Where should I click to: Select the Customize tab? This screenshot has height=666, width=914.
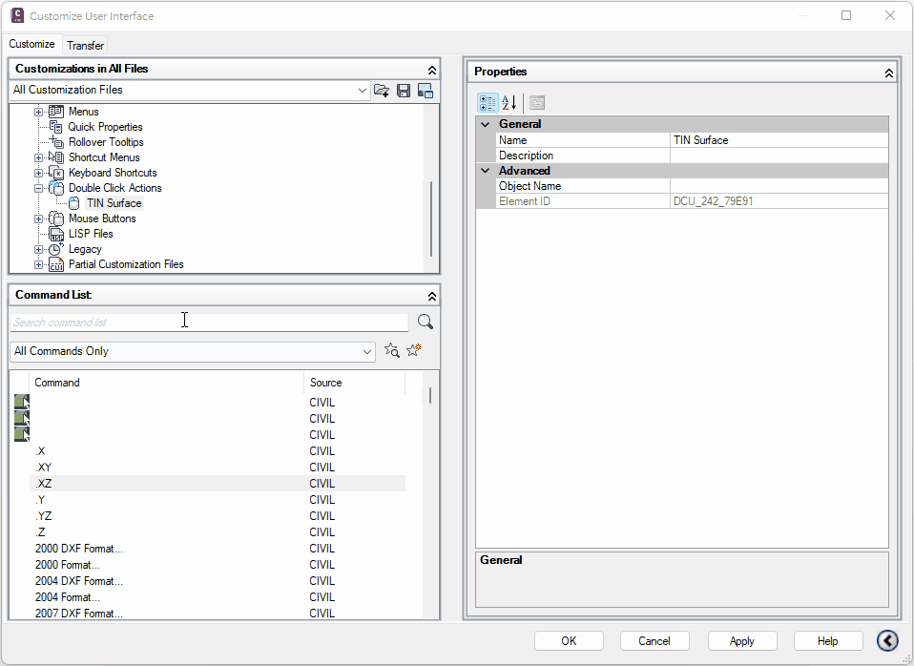[x=32, y=45]
